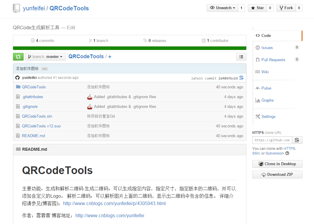The width and height of the screenshot is (314, 224).
Task: Click the yunfeifei owner link in title
Action: pos(34,8)
